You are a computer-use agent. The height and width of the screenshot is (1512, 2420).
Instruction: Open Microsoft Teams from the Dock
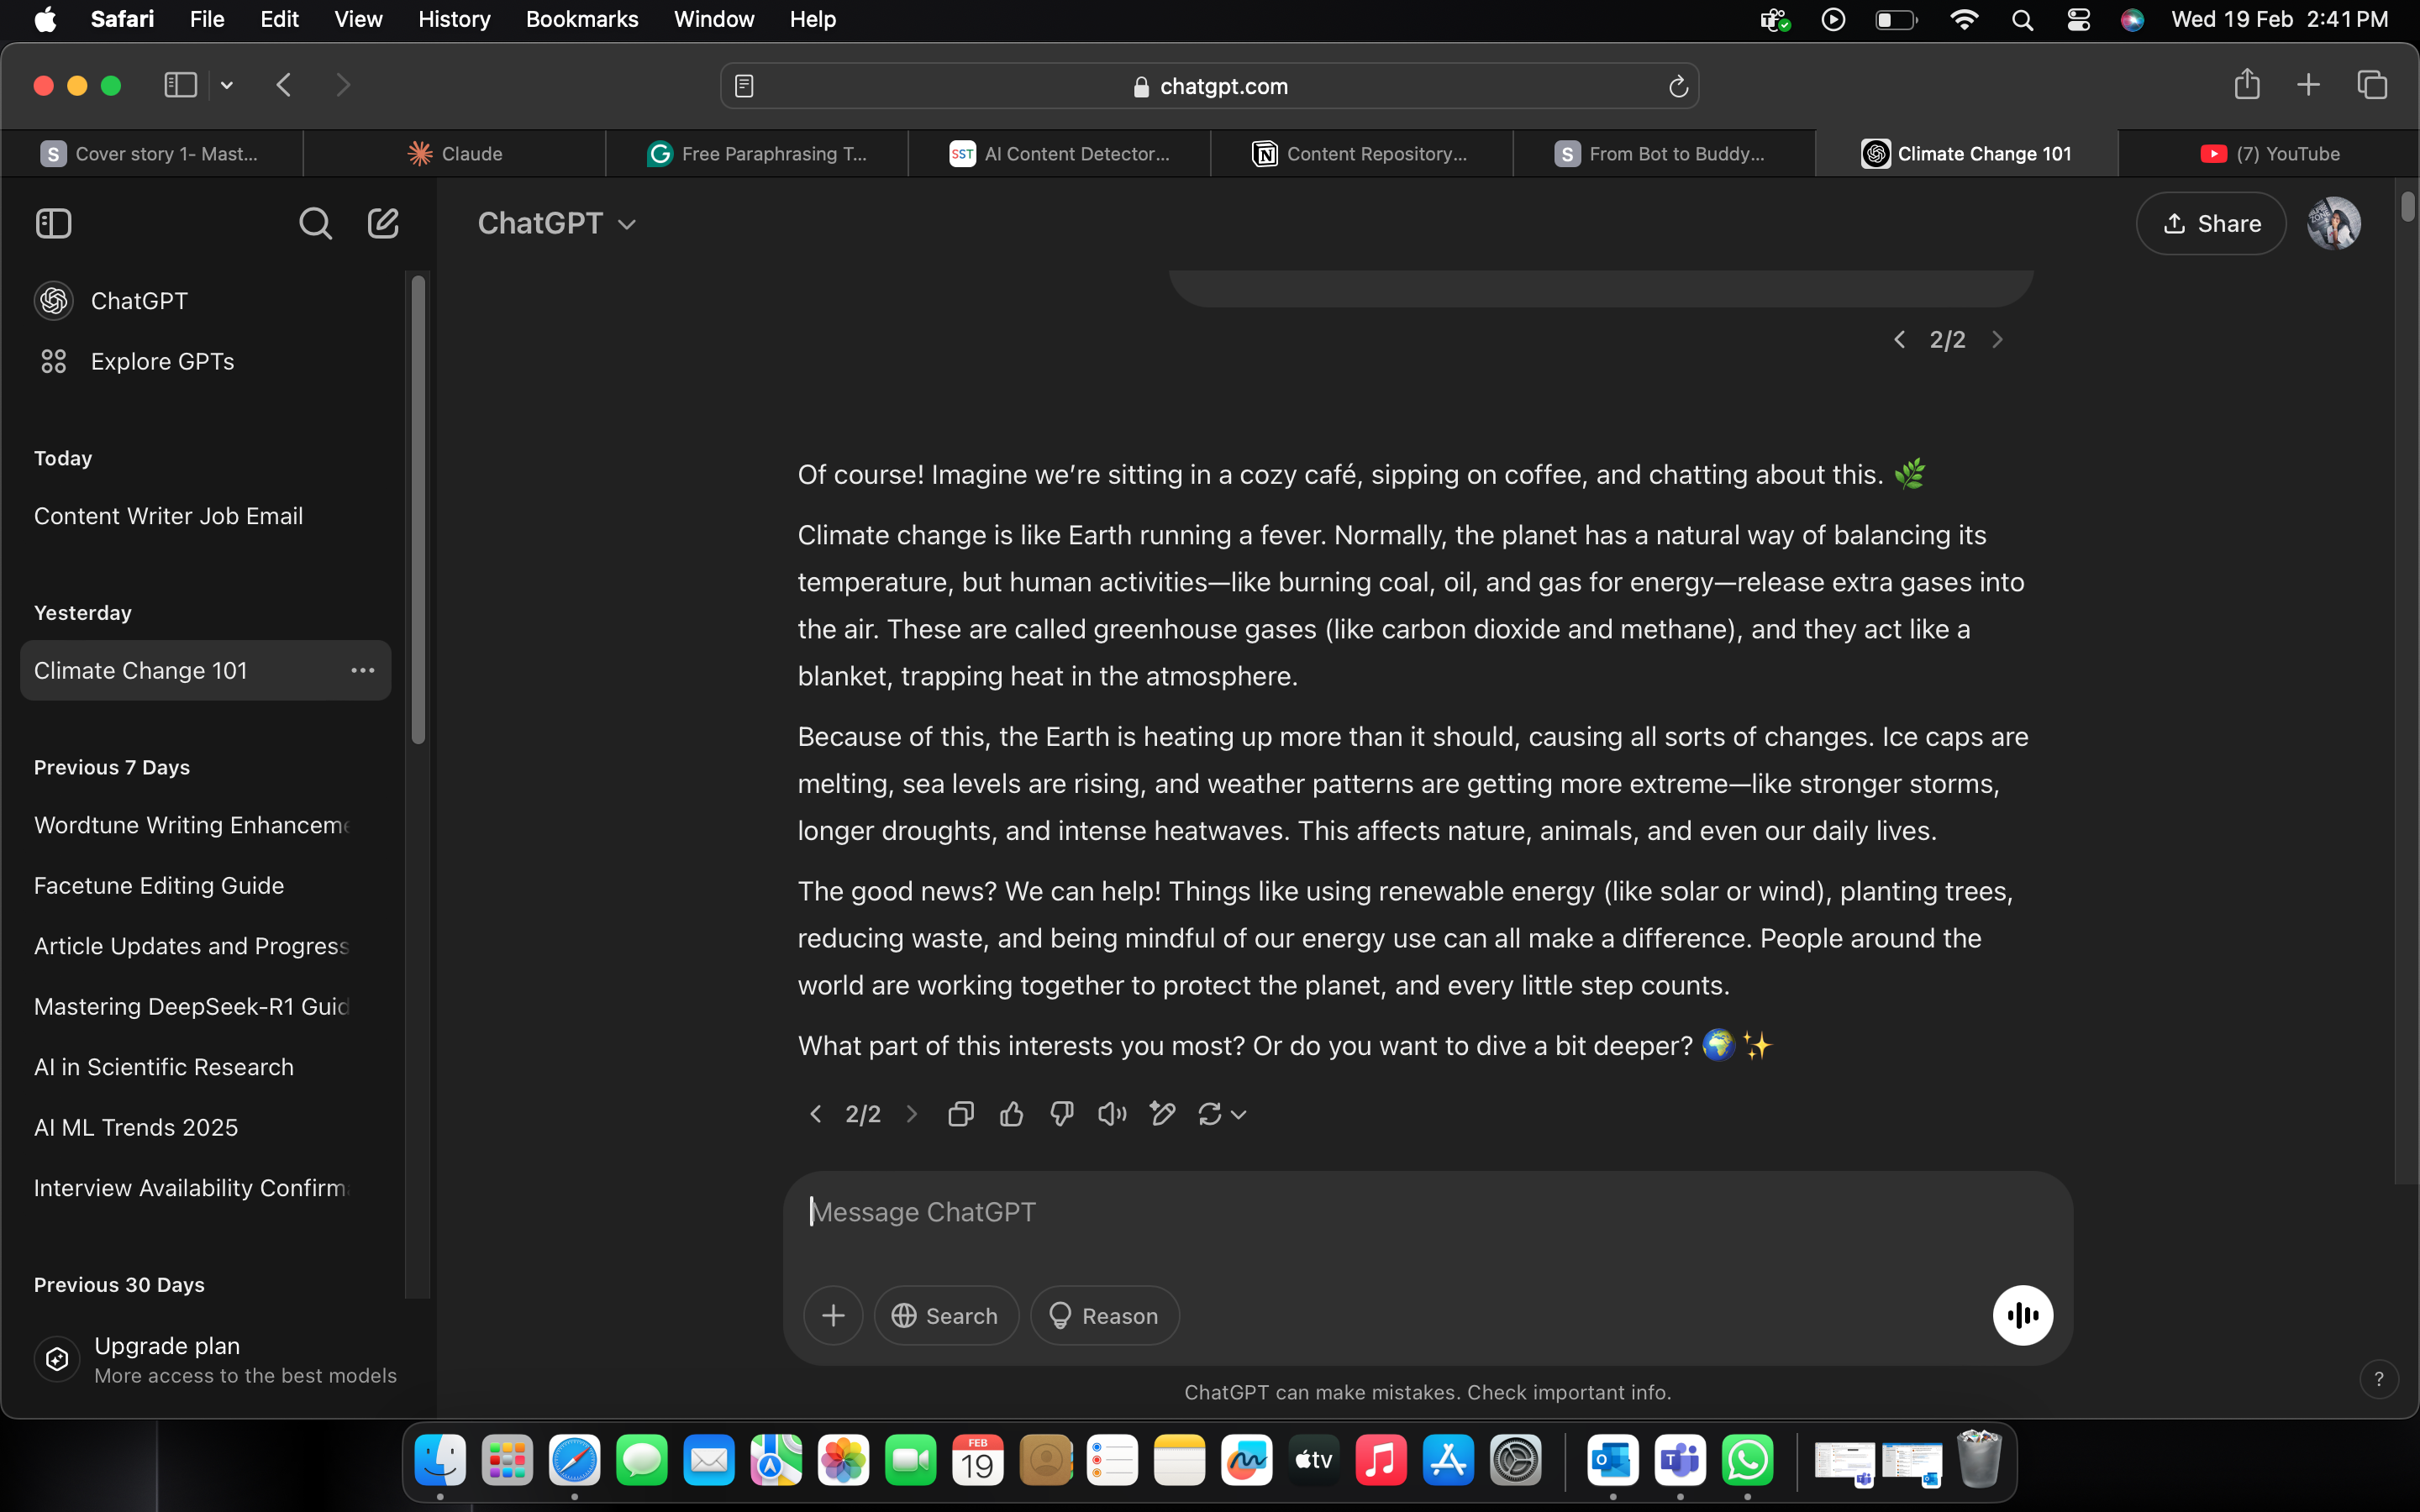pos(1680,1461)
